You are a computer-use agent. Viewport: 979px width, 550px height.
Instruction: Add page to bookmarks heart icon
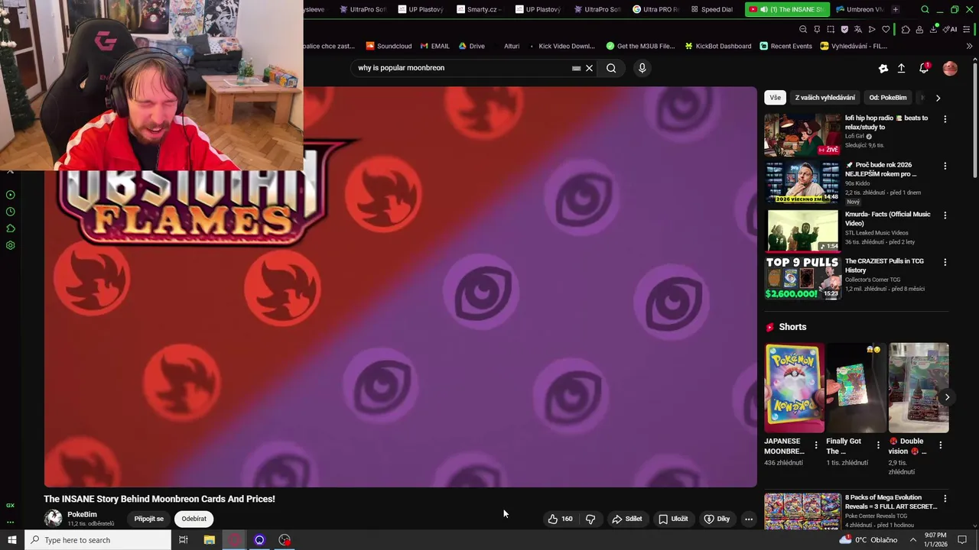[886, 29]
